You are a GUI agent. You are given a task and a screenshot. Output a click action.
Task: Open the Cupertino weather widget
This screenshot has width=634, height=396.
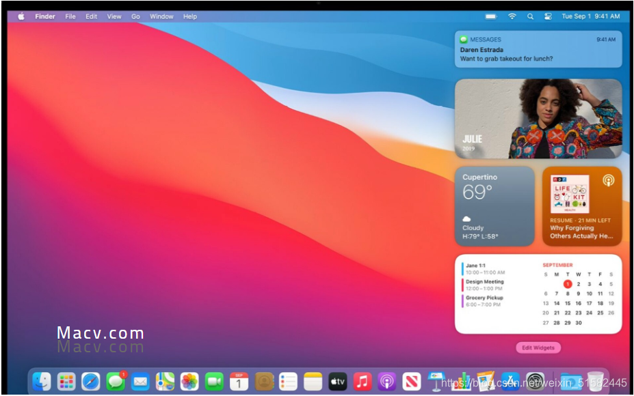[495, 206]
